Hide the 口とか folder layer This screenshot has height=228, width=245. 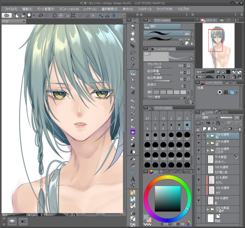[x=198, y=150]
